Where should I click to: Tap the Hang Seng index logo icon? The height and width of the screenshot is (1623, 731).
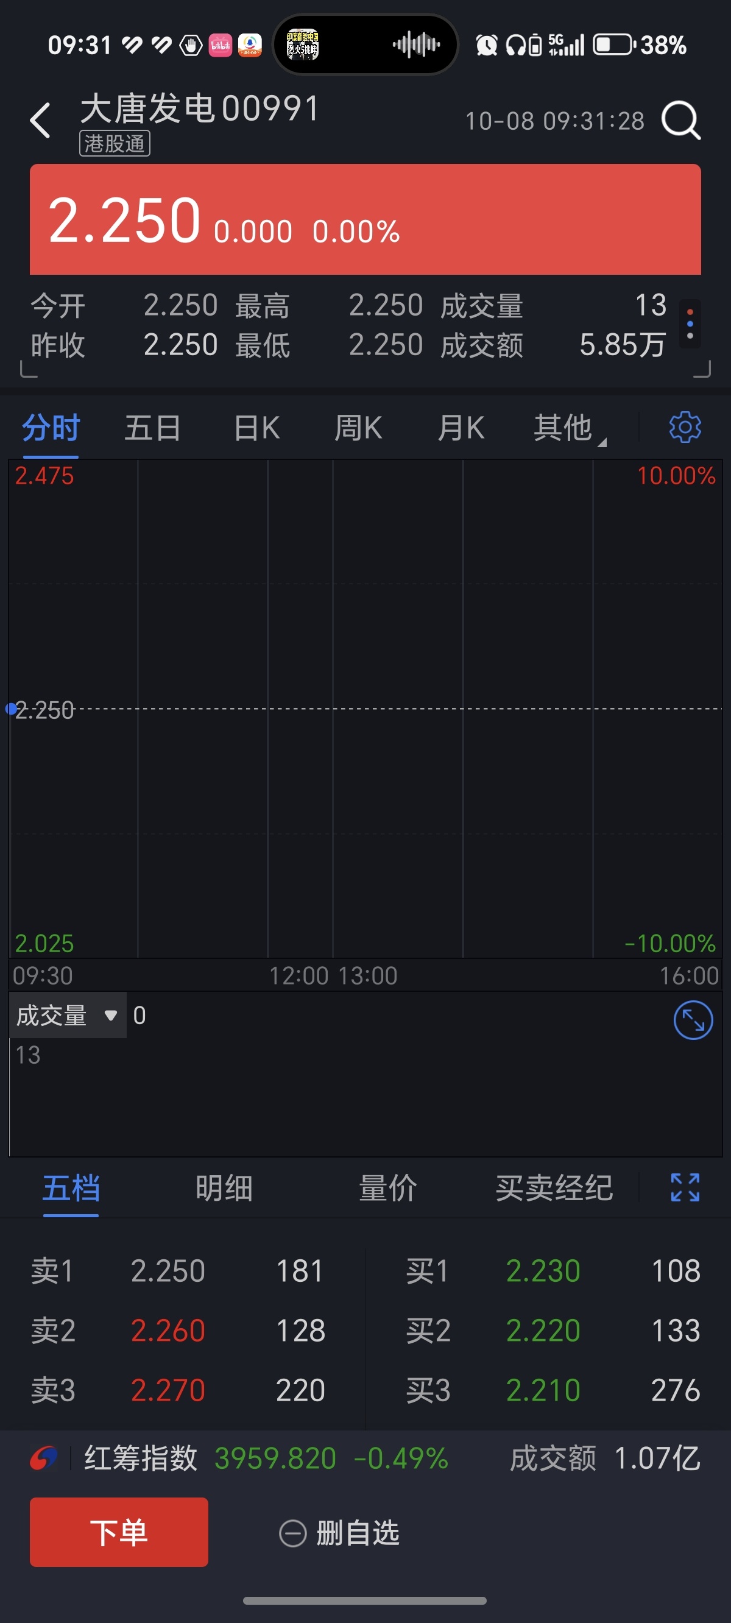click(x=43, y=1459)
